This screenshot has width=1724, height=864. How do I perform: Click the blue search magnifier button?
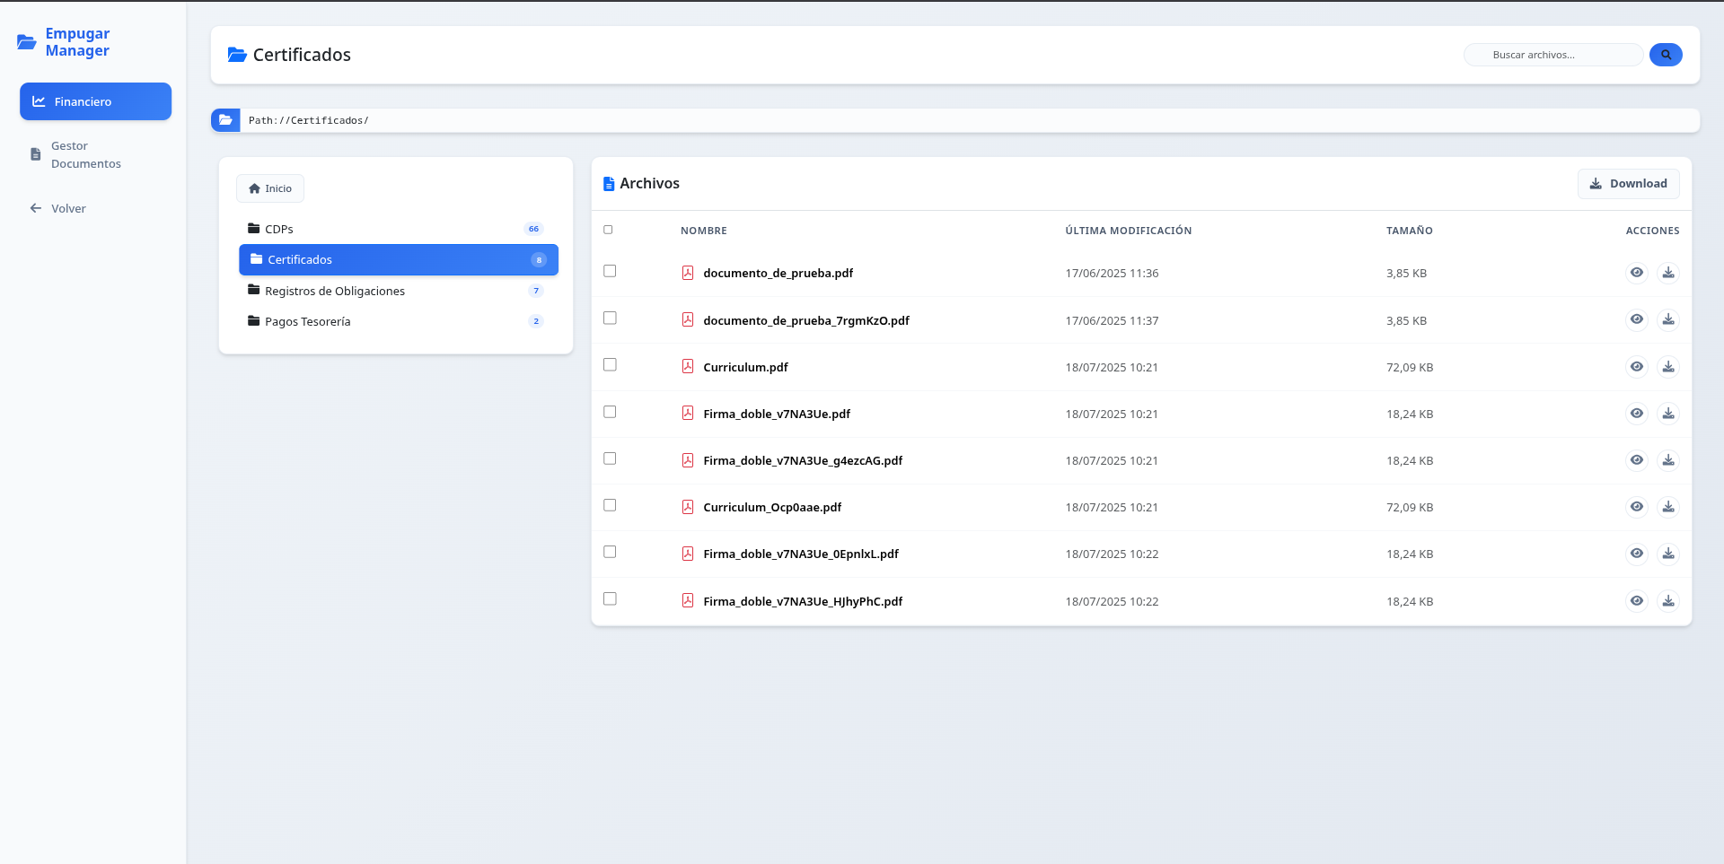(1666, 55)
